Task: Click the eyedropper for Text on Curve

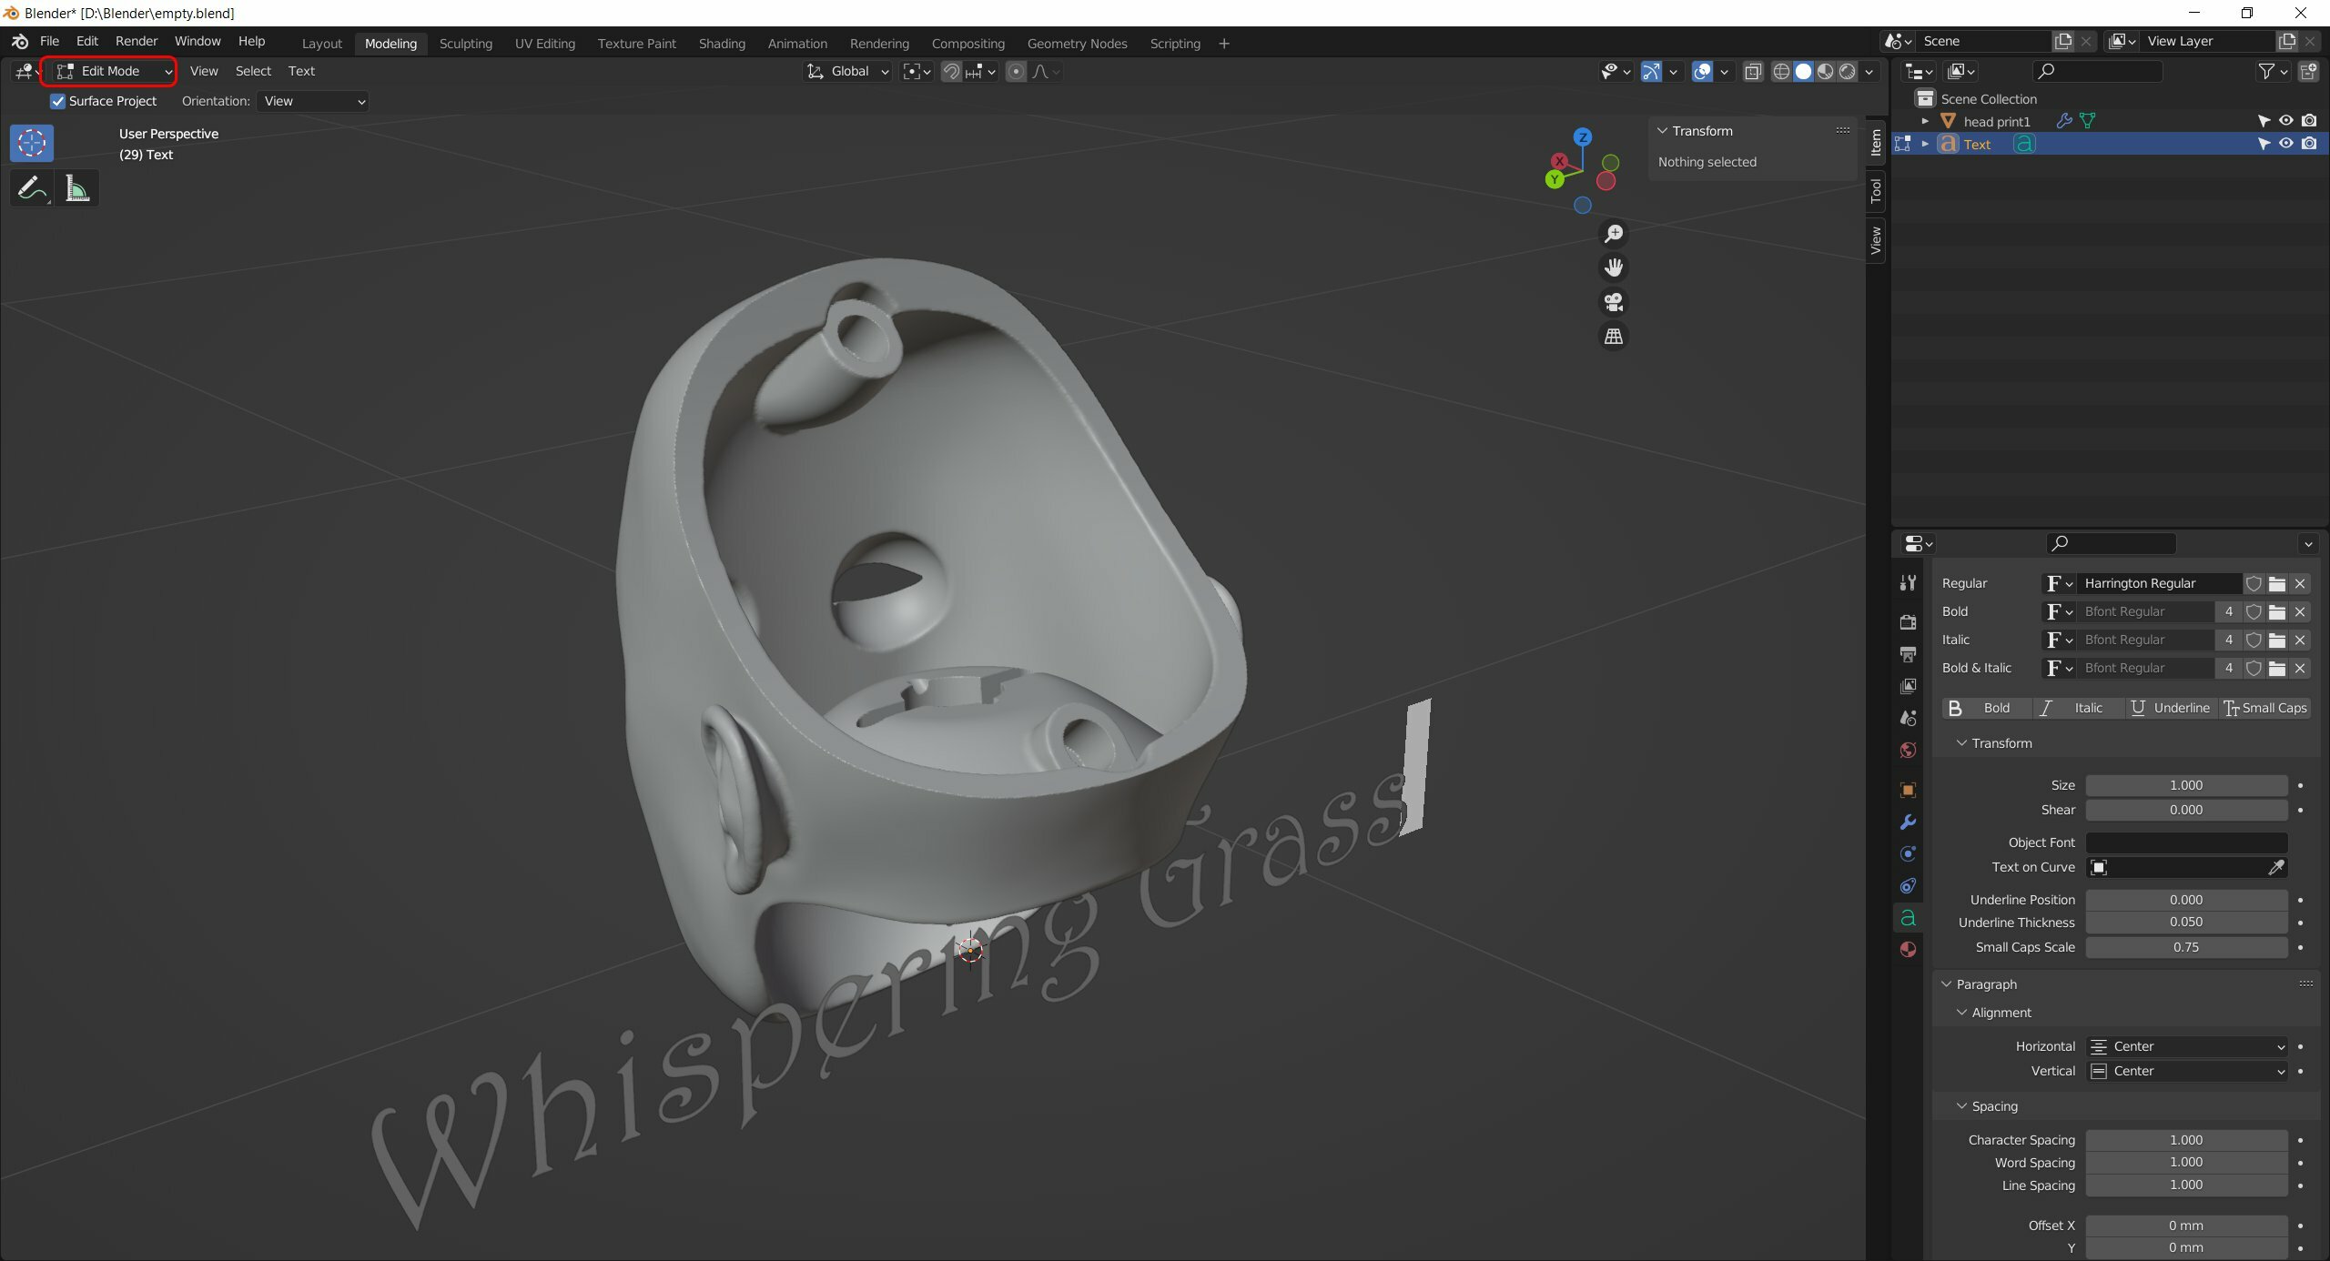Action: pos(2275,867)
